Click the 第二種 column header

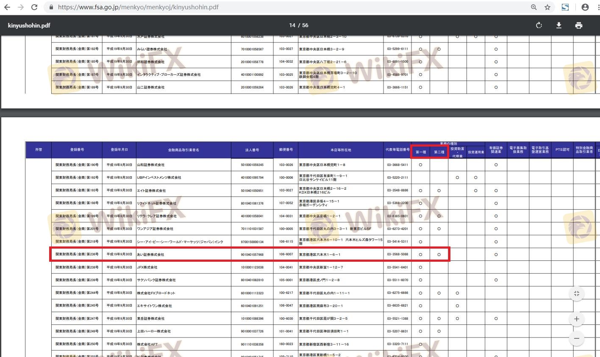[439, 152]
